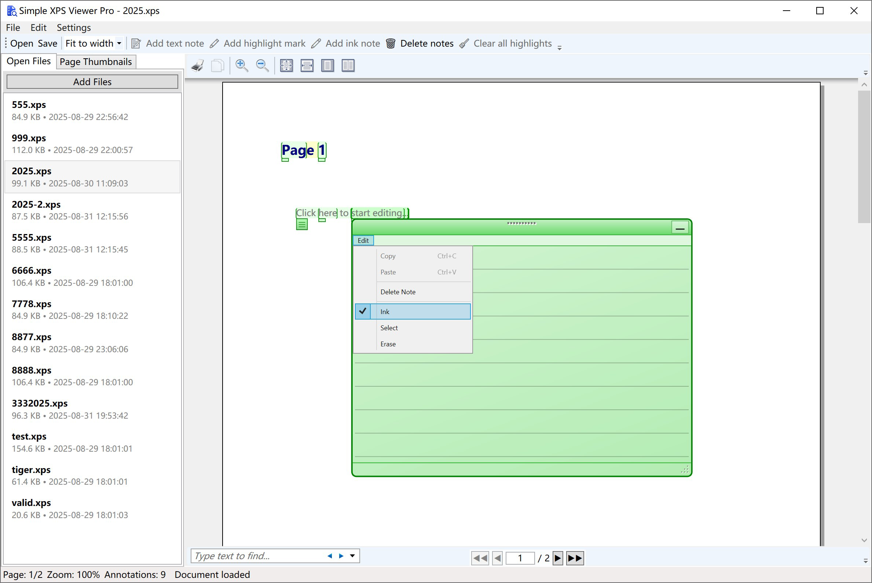The width and height of the screenshot is (872, 583).
Task: Select Copy in note menu
Action: click(x=413, y=256)
